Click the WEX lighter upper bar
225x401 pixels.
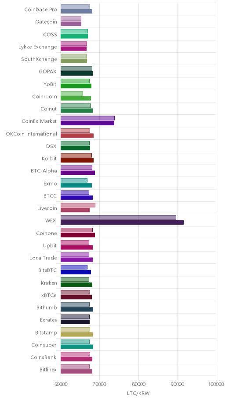coord(118,217)
